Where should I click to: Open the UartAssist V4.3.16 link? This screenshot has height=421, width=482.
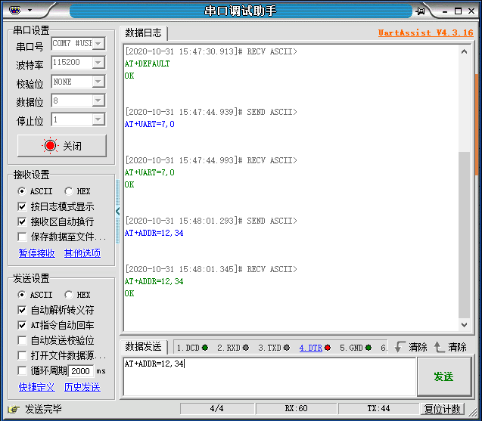(x=426, y=33)
